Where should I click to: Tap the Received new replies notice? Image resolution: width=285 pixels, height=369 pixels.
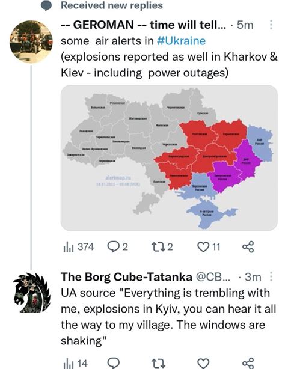pyautogui.click(x=112, y=5)
